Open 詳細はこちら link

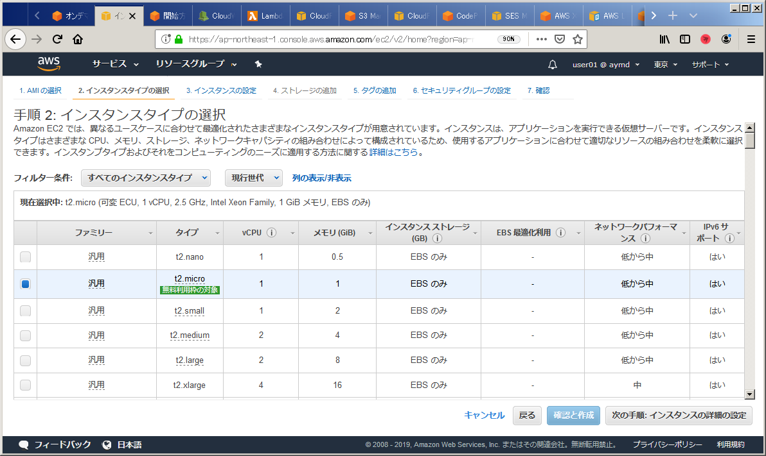[x=394, y=152]
